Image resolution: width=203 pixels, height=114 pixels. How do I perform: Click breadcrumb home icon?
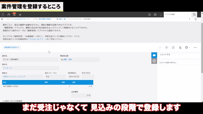pyautogui.click(x=2, y=19)
